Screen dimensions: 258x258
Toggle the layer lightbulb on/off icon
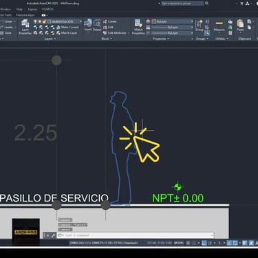pyautogui.click(x=35, y=21)
